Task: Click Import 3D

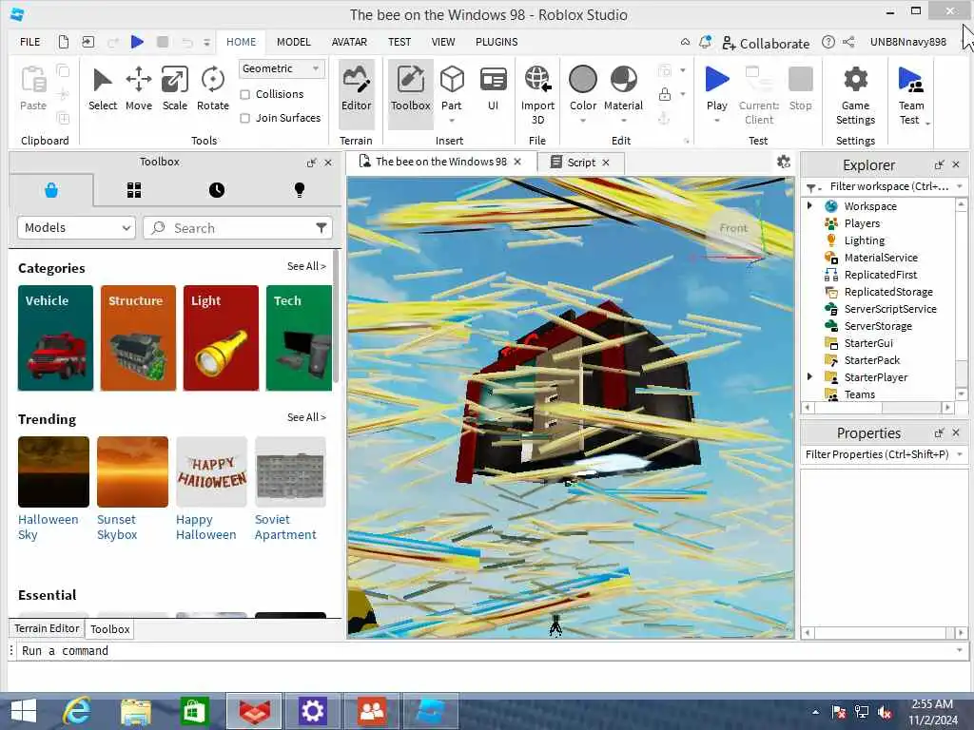Action: 537,95
